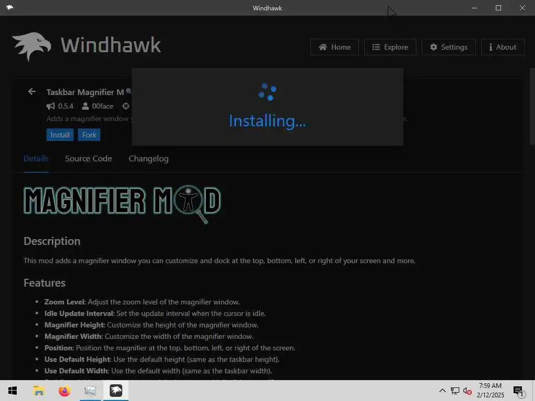Viewport: 535px width, 401px height.
Task: Open Firefox from the taskbar
Action: tap(64, 391)
